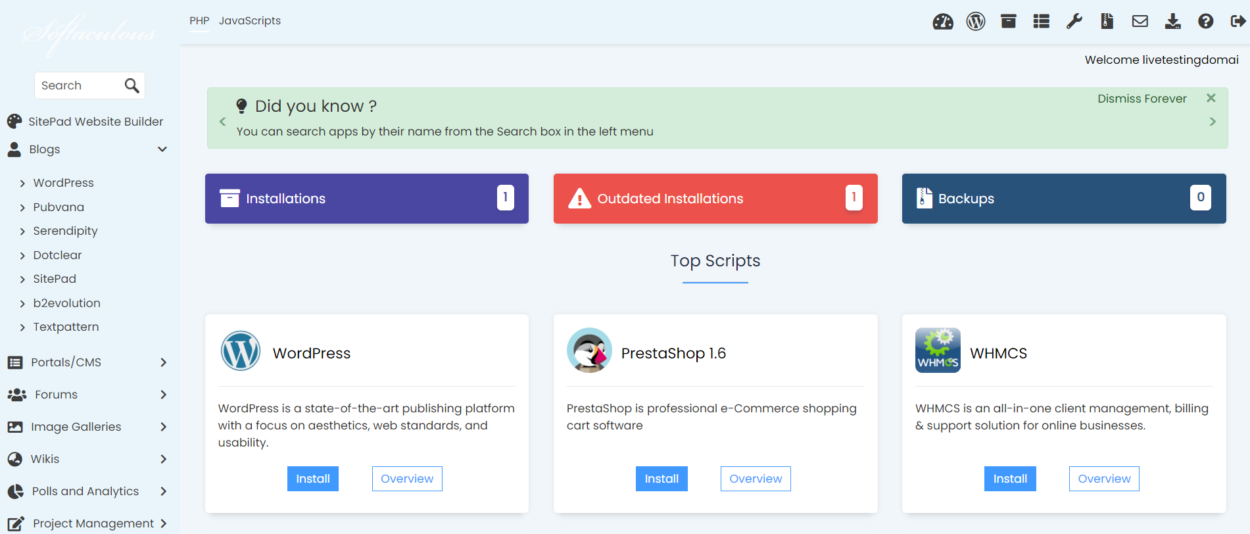
Task: Close the Did you know tip banner
Action: 1211,98
